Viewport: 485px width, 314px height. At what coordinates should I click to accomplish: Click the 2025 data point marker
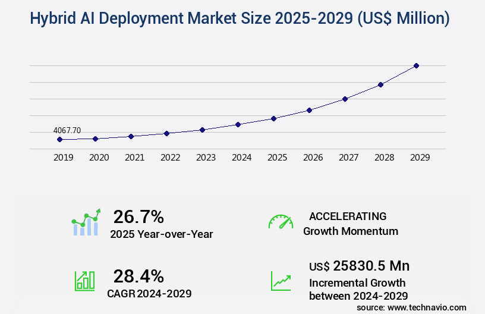(x=273, y=118)
